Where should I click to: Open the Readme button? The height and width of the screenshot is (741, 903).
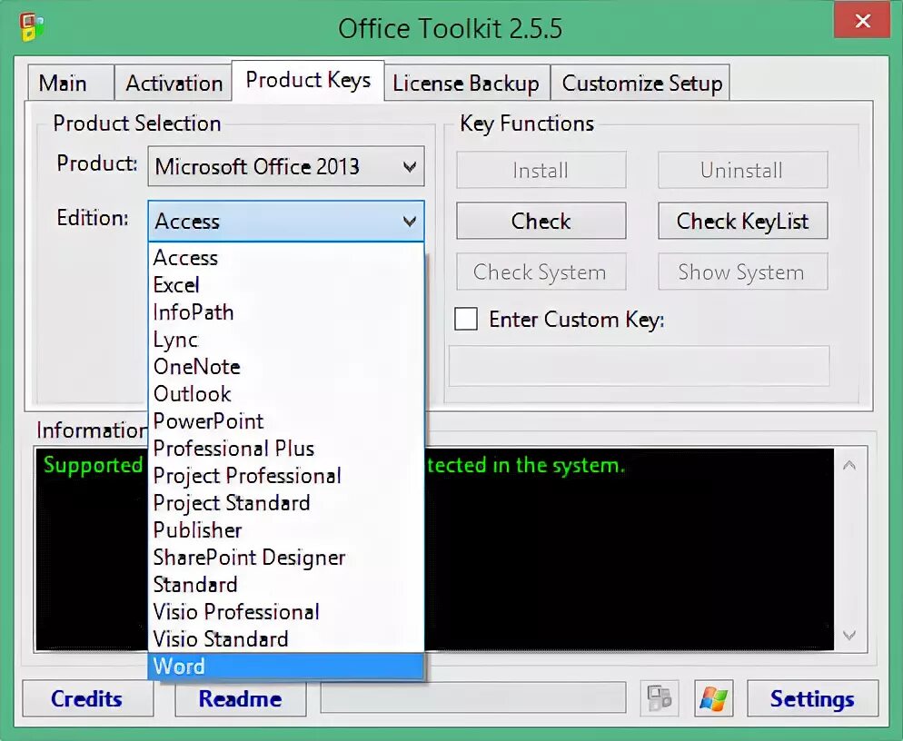(x=240, y=698)
